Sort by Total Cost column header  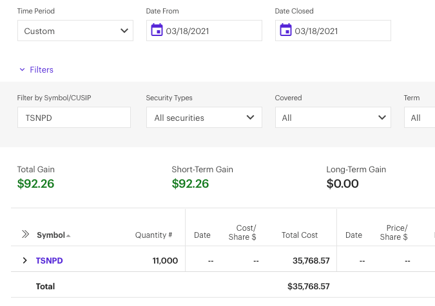click(x=300, y=235)
